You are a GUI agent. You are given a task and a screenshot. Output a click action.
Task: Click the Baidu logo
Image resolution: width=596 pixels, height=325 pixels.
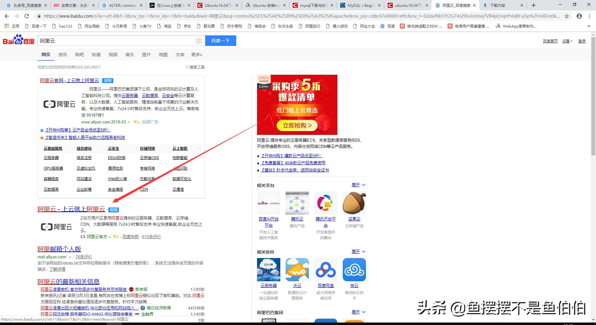point(18,40)
